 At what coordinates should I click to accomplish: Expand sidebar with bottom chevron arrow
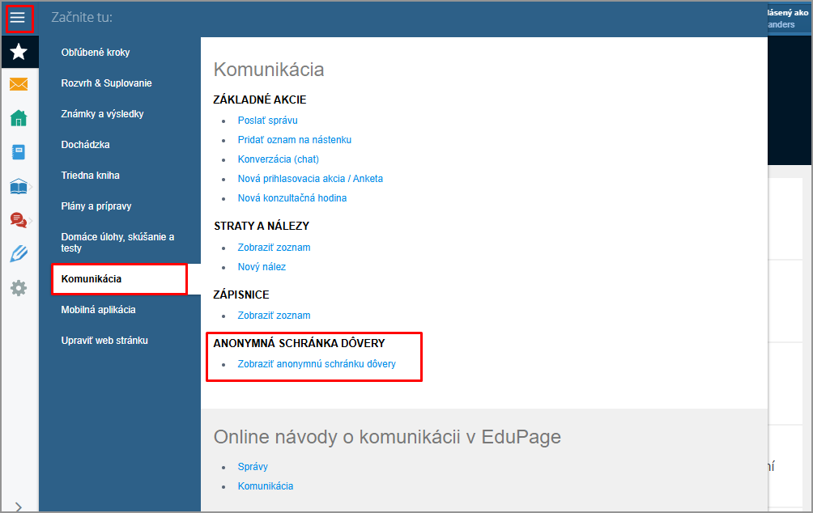click(19, 507)
